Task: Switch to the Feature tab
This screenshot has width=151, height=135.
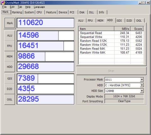Action: (x=51, y=12)
